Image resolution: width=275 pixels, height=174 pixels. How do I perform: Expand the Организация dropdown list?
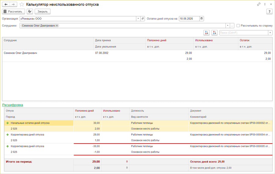[x=138, y=19]
